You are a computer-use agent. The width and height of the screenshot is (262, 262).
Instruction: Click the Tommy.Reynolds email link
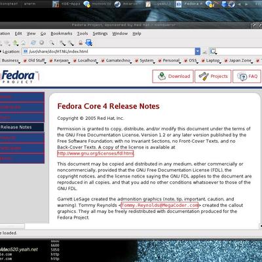(160, 205)
